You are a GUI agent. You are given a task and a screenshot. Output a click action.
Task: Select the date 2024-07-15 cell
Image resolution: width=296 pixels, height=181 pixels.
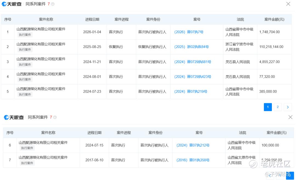pyautogui.click(x=94, y=145)
